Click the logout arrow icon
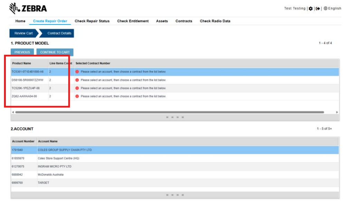 click(x=318, y=9)
